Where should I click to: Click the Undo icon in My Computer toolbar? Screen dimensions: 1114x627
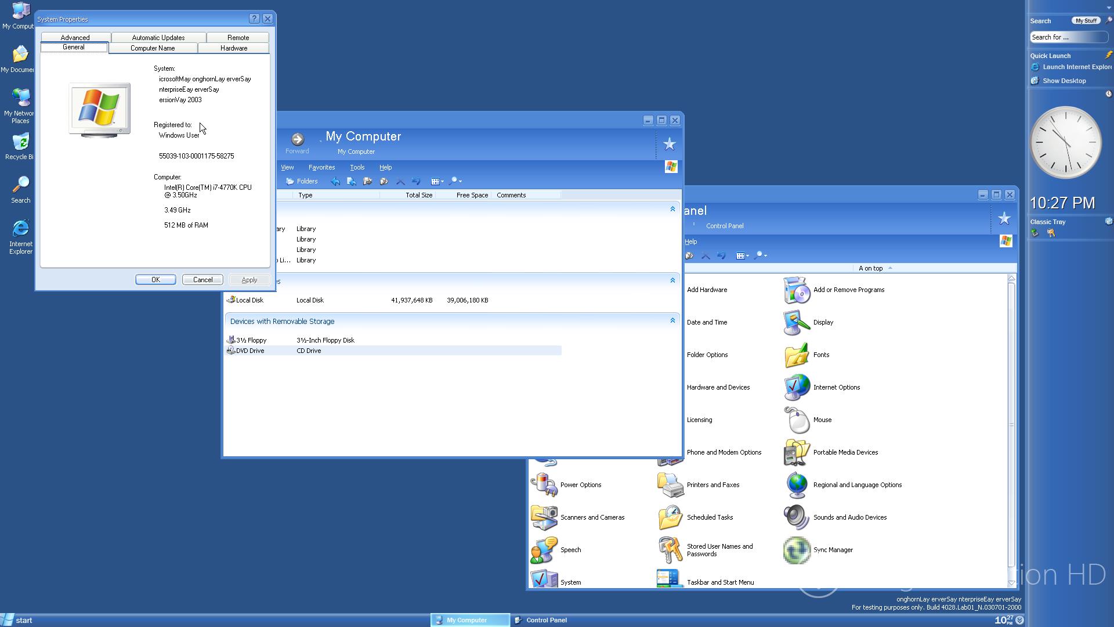click(416, 181)
